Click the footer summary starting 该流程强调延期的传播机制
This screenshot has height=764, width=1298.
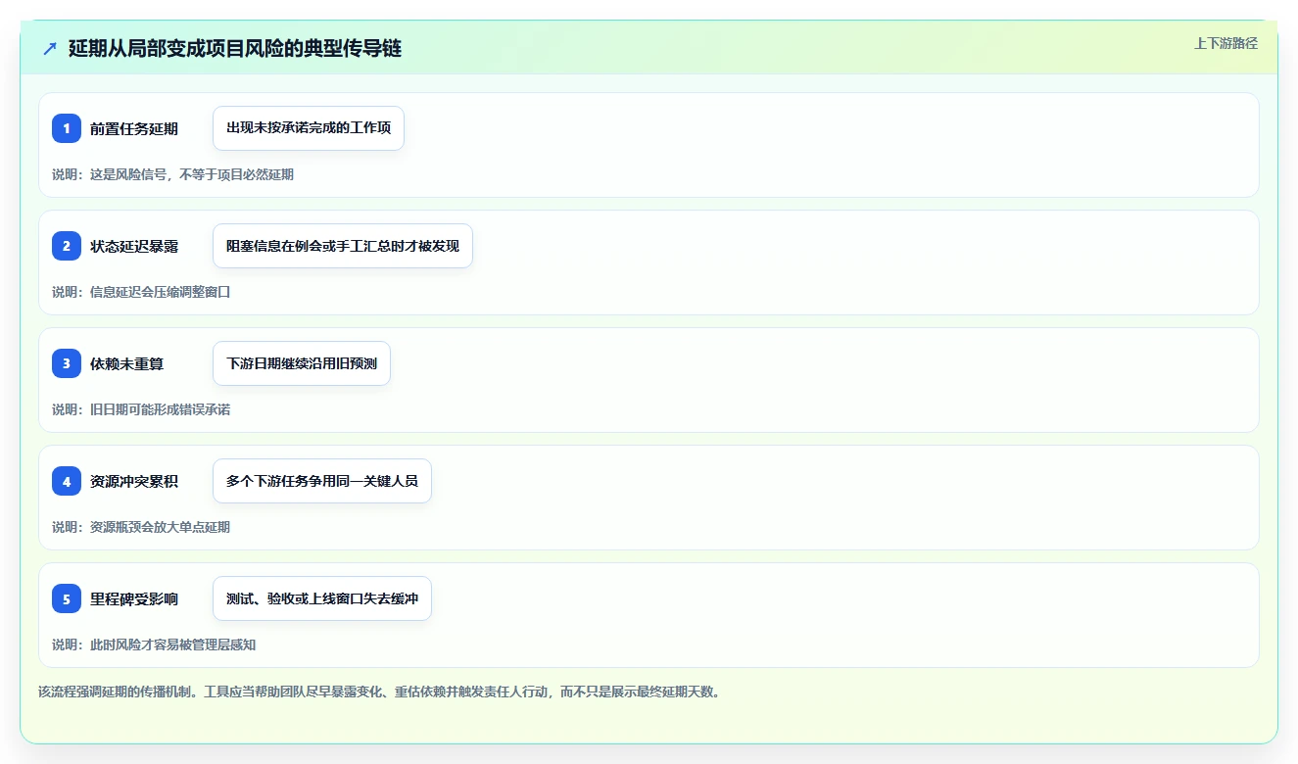coord(381,692)
